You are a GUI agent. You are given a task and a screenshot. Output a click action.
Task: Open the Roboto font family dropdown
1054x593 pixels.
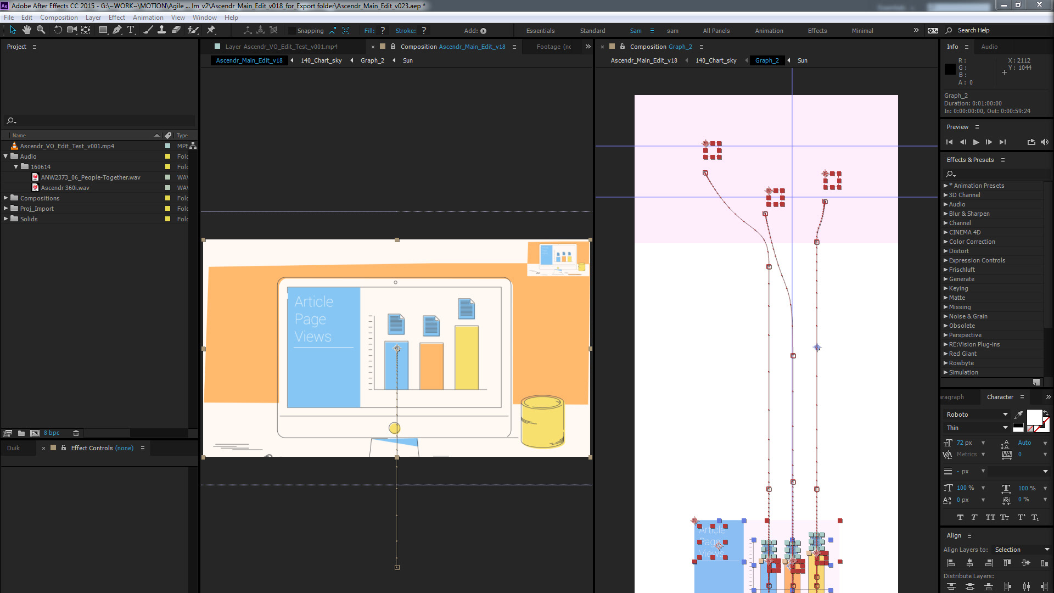[1005, 415]
